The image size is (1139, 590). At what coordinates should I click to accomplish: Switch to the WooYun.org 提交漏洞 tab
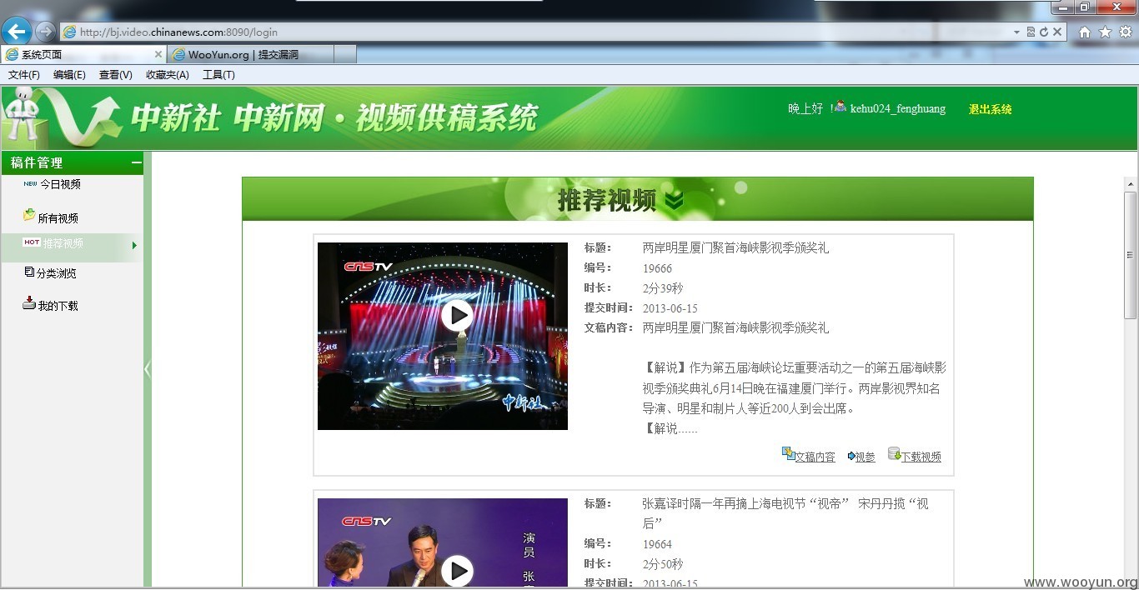click(250, 54)
